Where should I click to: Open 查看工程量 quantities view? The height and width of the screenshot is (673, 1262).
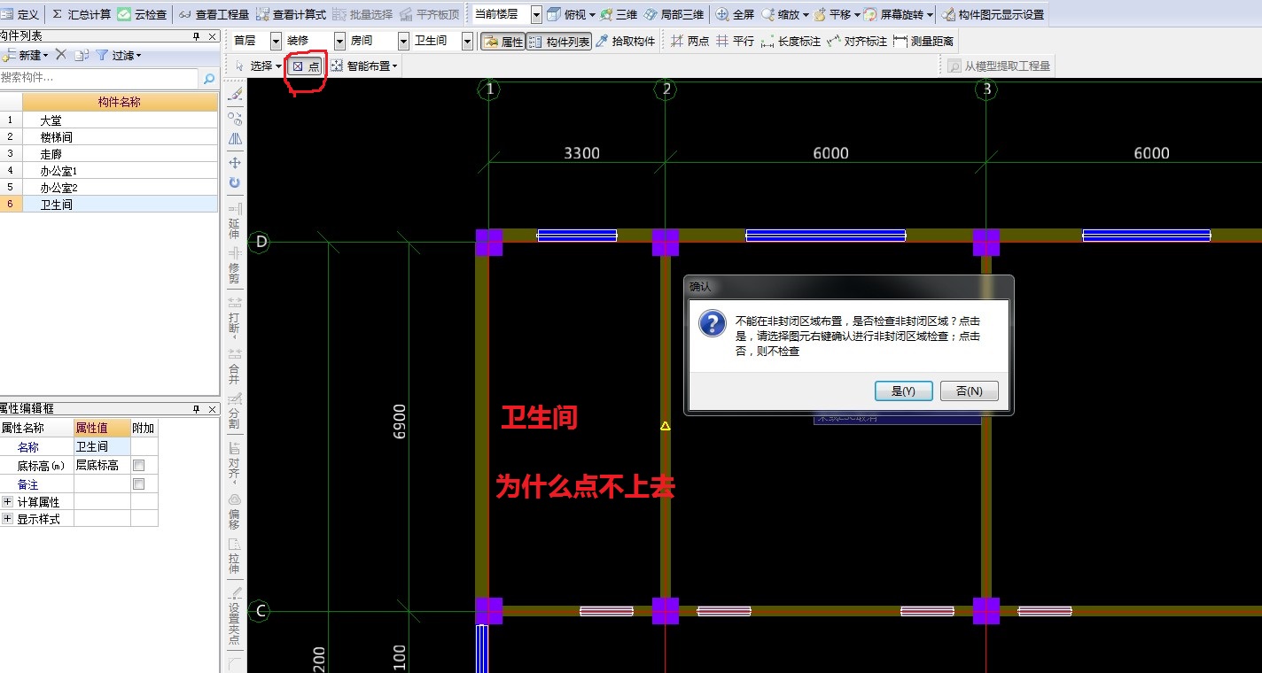(214, 14)
